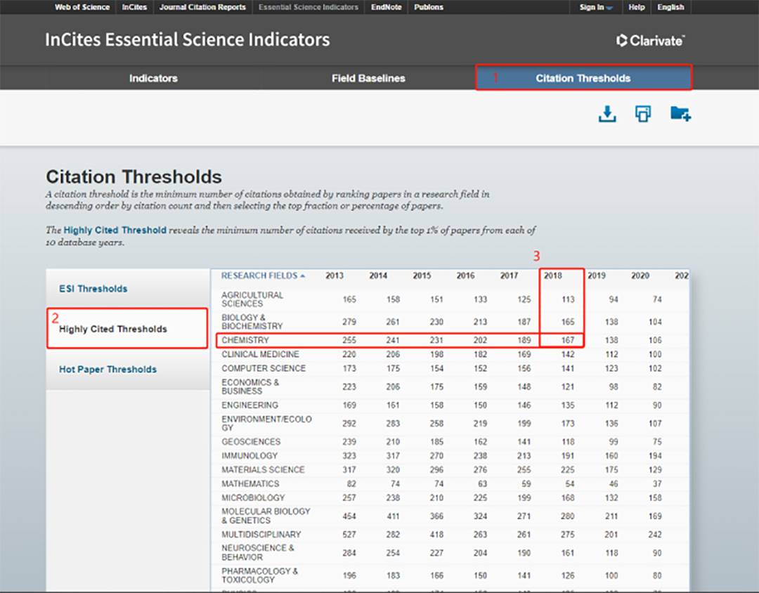Click Agricultural Sciences 2018 value 113

click(x=568, y=299)
